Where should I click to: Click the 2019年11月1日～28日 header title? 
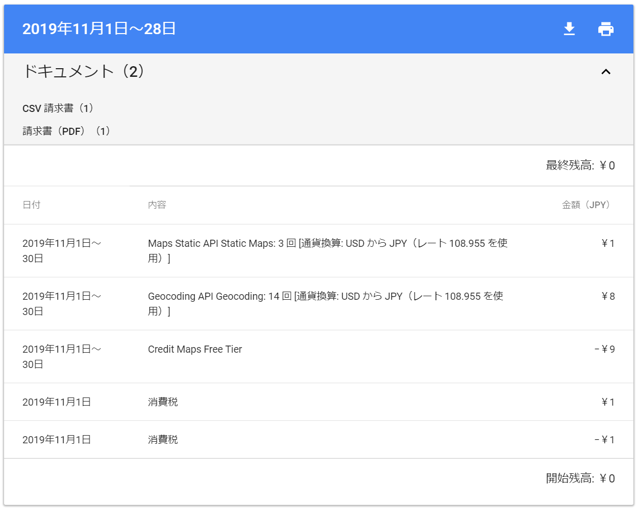[x=99, y=29]
